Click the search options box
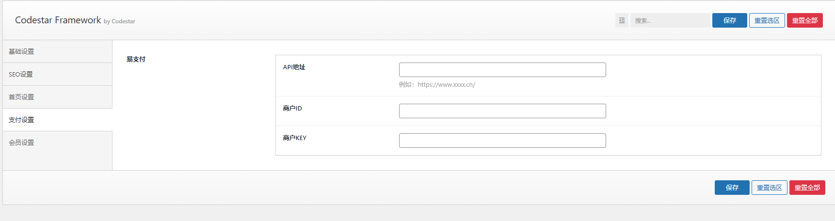 pyautogui.click(x=670, y=20)
